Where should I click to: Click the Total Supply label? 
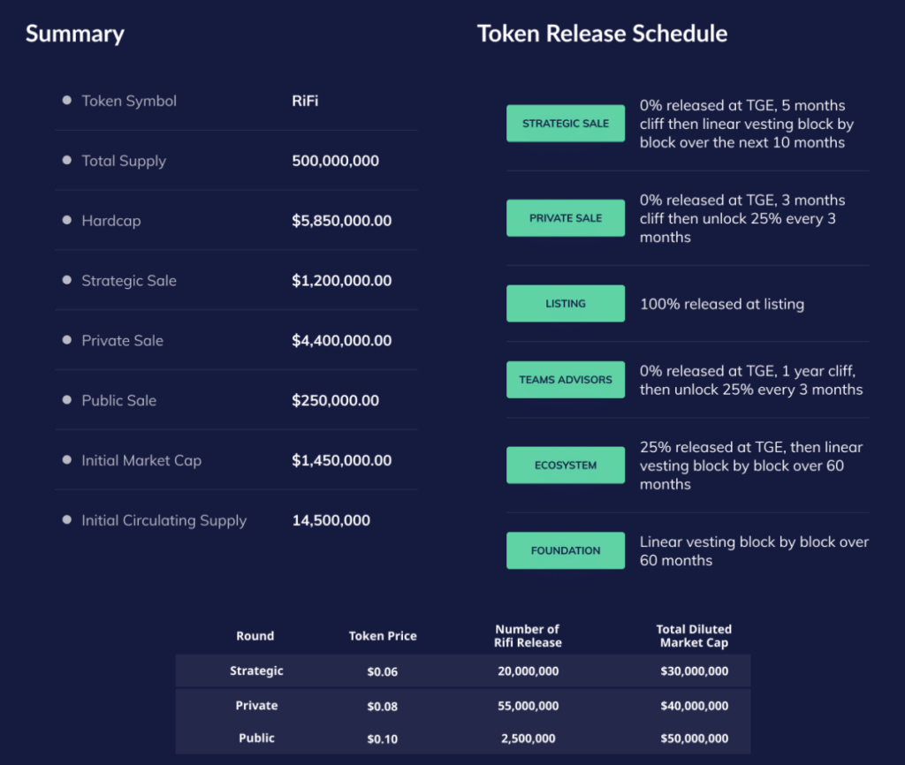pos(124,161)
